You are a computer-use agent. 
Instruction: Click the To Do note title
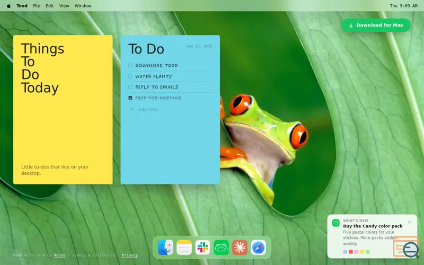point(146,49)
